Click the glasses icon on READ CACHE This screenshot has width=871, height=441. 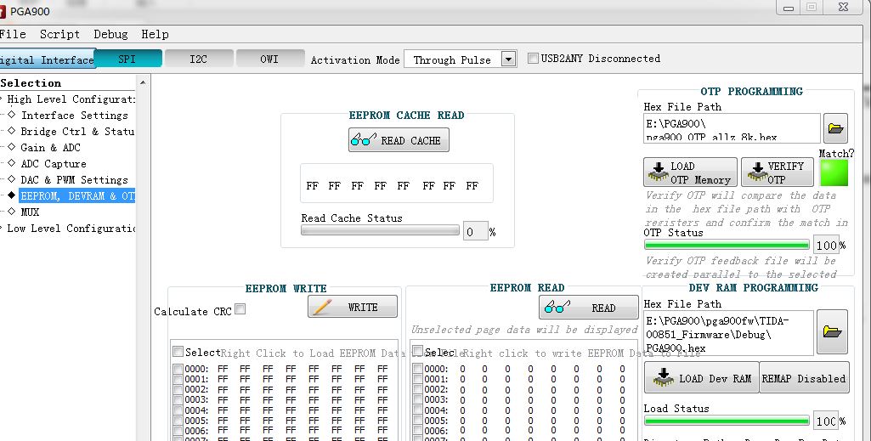364,139
